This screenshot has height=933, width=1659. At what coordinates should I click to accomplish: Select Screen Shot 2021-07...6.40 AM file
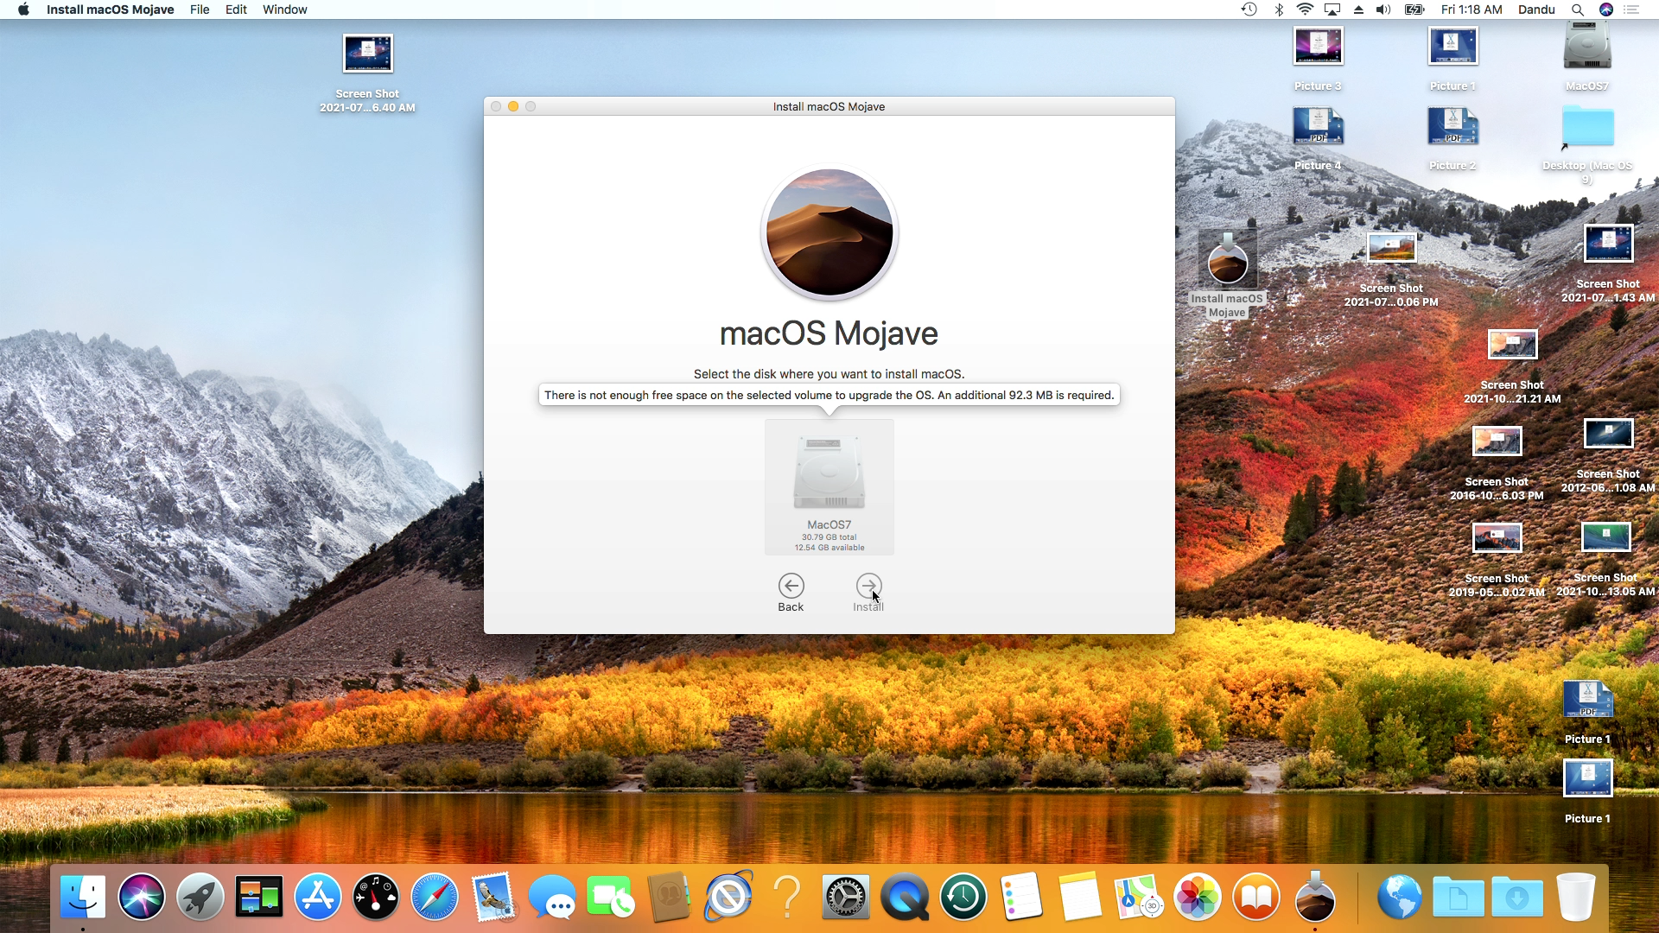pos(368,54)
